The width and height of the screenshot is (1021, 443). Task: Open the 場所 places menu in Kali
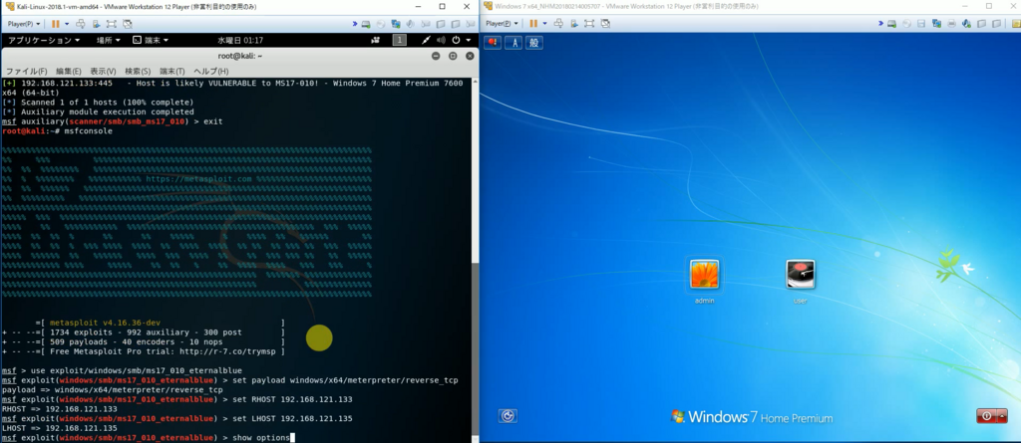pyautogui.click(x=108, y=40)
